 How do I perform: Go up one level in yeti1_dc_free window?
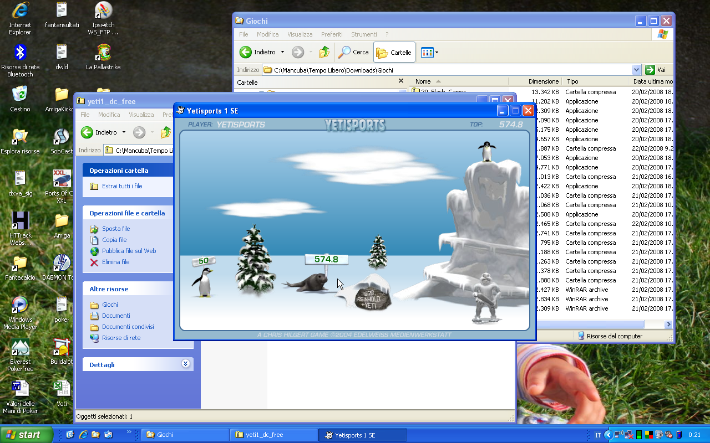[x=165, y=132]
